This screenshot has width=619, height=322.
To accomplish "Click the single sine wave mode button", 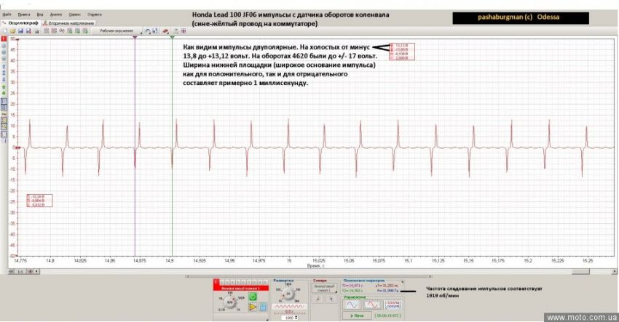I will point(352,305).
